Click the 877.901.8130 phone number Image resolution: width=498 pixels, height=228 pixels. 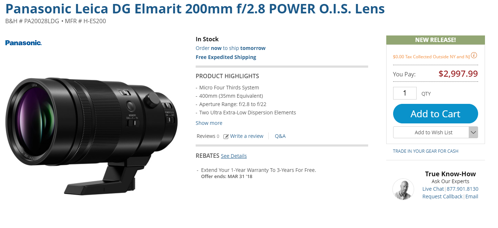coord(463,189)
